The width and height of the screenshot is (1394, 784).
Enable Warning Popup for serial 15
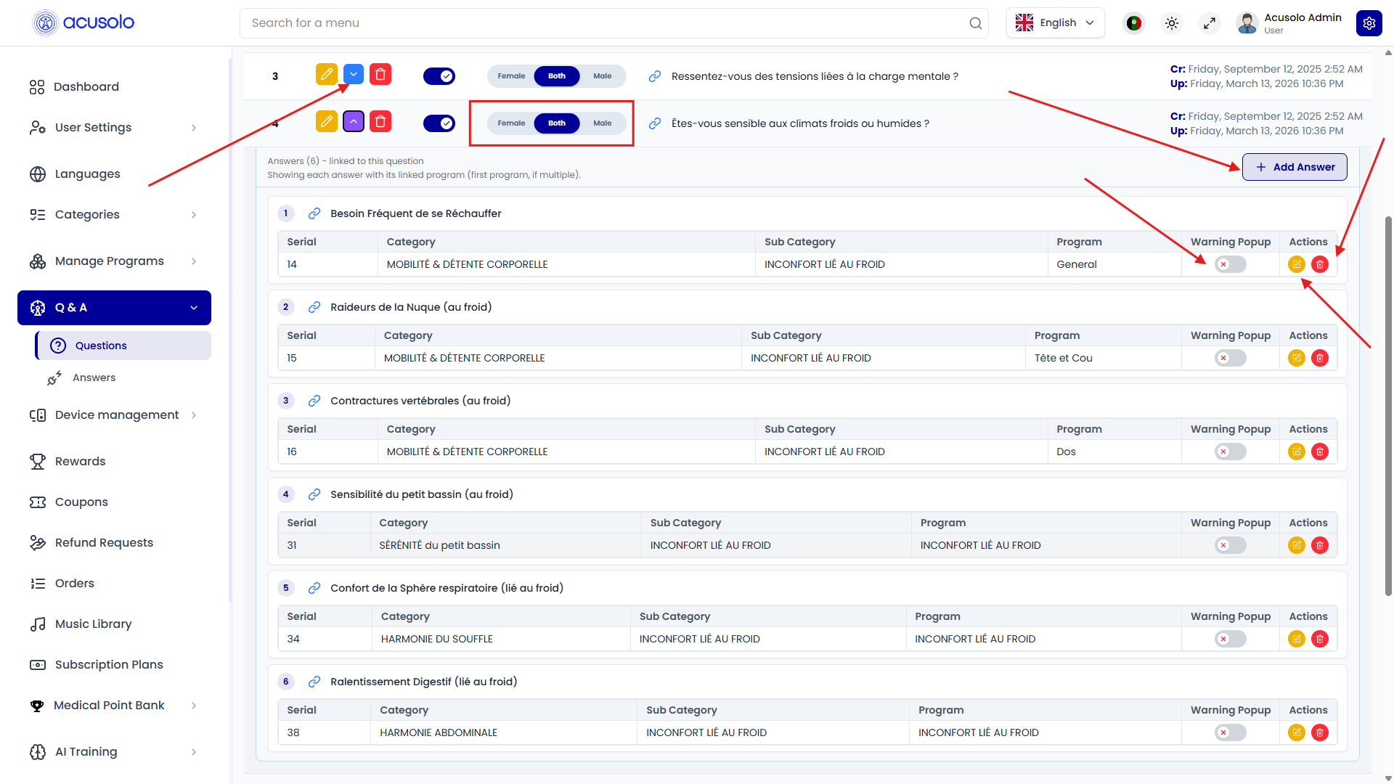click(1231, 358)
